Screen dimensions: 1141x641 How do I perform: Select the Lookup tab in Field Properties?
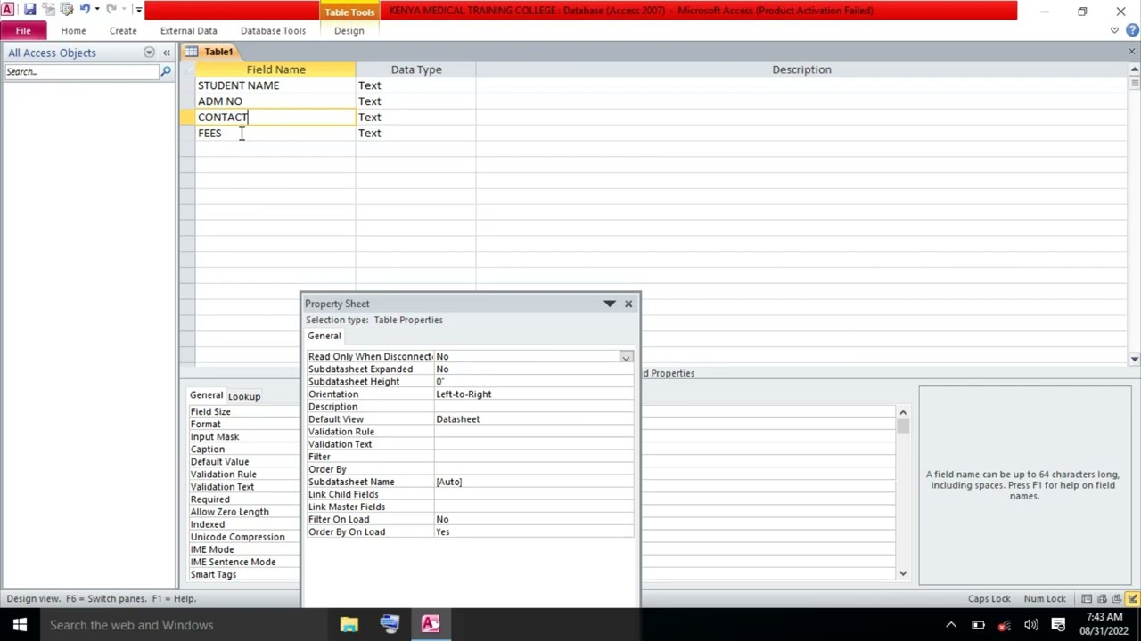click(243, 396)
